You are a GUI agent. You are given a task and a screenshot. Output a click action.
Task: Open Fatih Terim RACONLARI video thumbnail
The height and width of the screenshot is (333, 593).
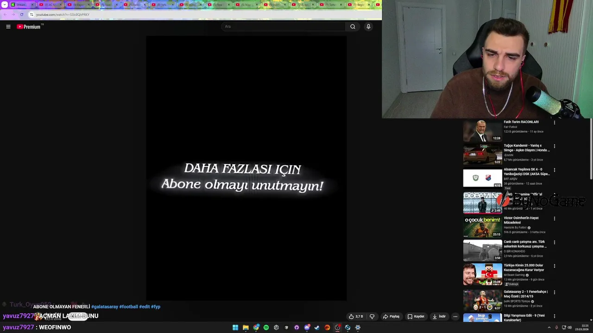click(x=482, y=130)
